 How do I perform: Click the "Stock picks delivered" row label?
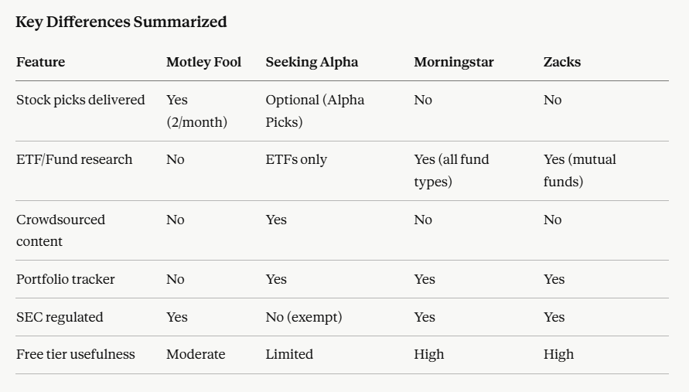[x=80, y=100]
